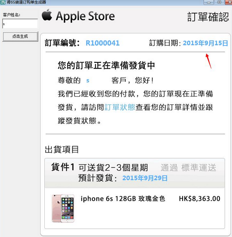Minimize the window from title bar
Image resolution: width=232 pixels, height=237 pixels.
pyautogui.click(x=209, y=2)
